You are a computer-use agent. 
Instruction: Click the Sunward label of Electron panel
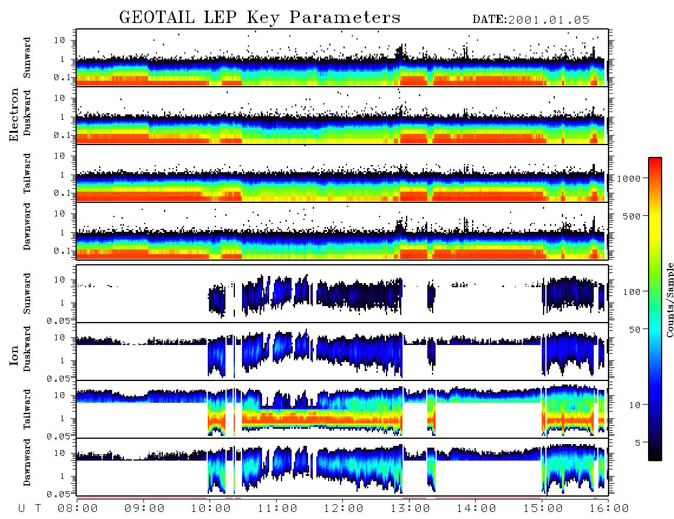point(27,58)
